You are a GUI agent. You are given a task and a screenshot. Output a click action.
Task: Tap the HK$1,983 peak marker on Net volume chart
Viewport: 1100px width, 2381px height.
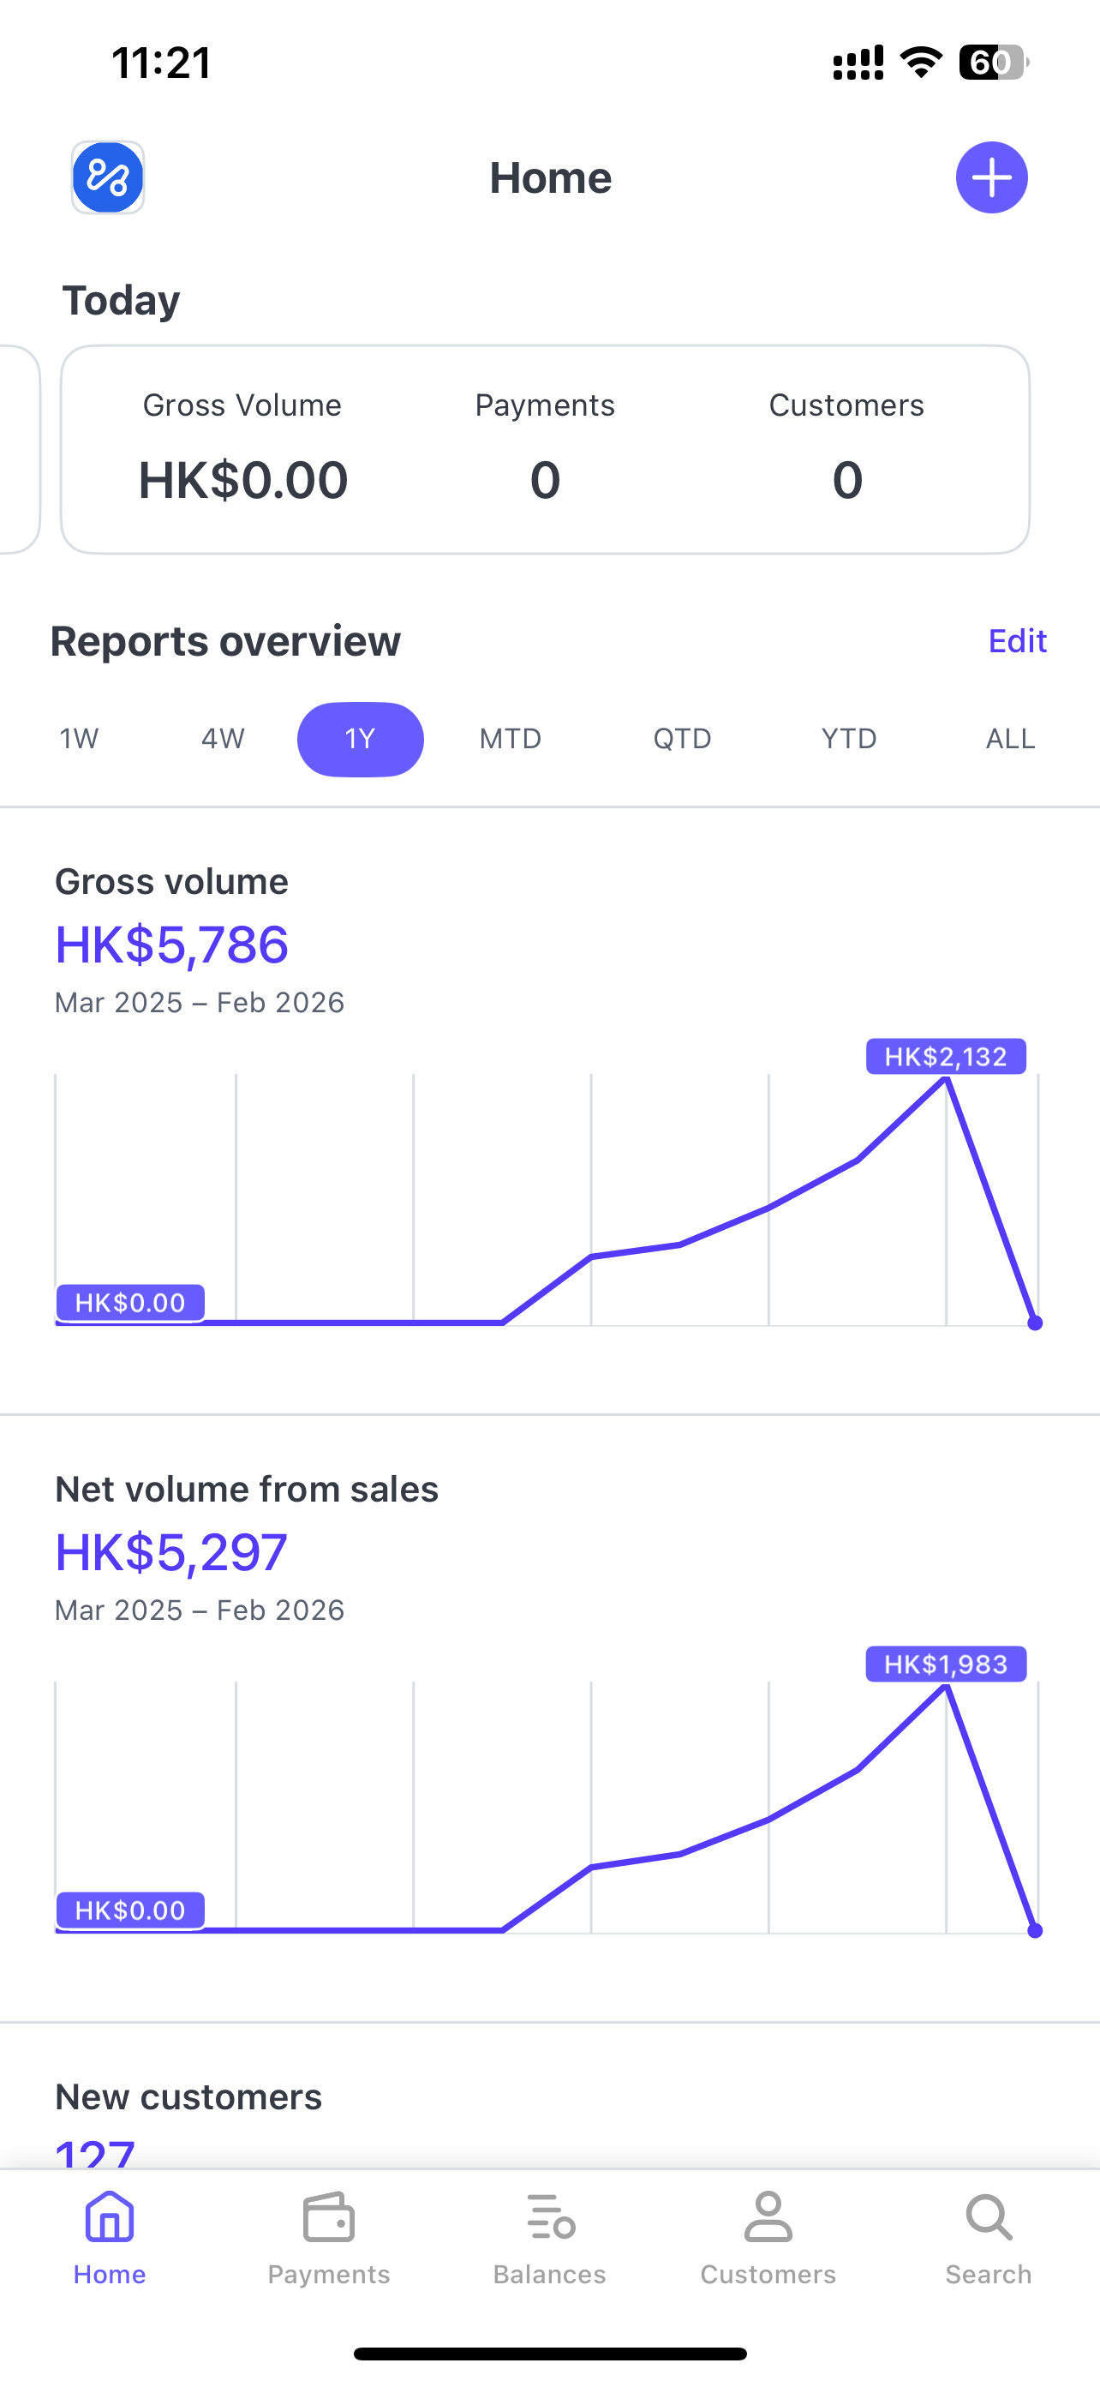pyautogui.click(x=946, y=1664)
